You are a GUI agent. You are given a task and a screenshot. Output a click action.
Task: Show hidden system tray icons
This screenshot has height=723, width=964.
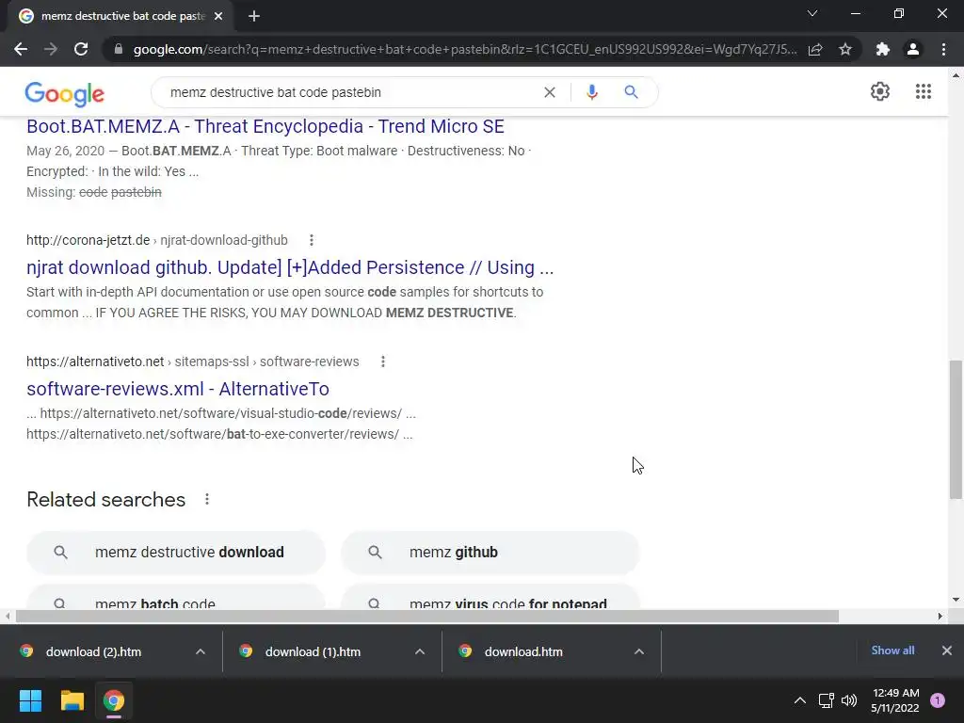pos(800,700)
